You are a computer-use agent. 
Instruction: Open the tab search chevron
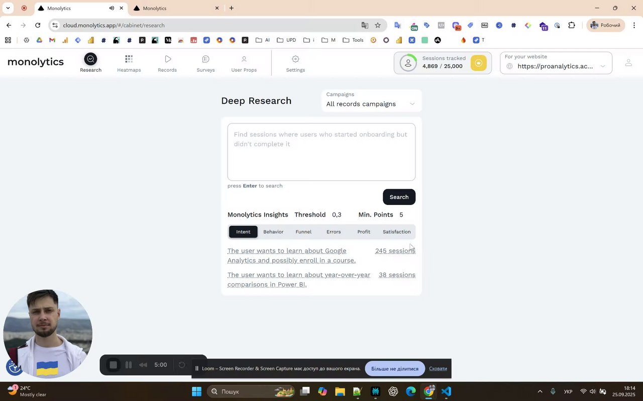tap(8, 8)
